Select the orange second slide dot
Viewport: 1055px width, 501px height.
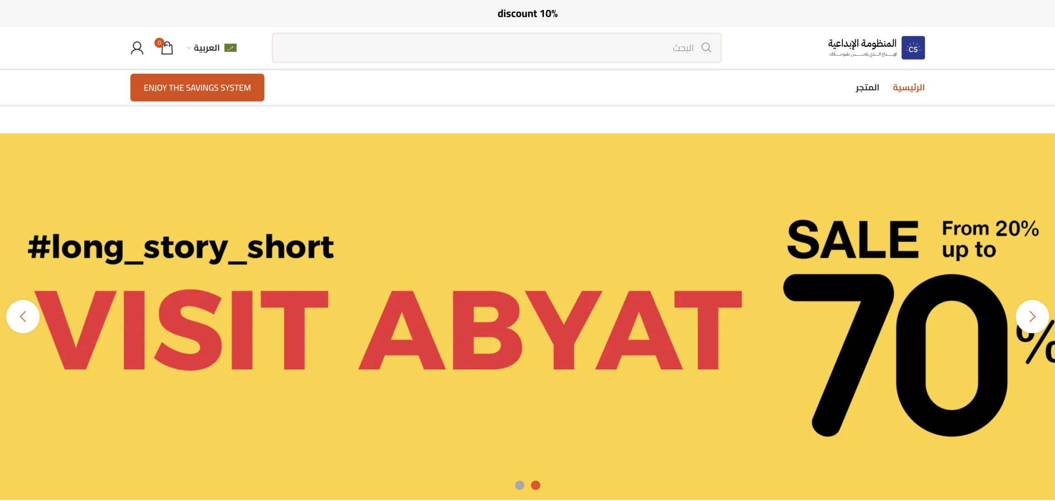pos(535,485)
